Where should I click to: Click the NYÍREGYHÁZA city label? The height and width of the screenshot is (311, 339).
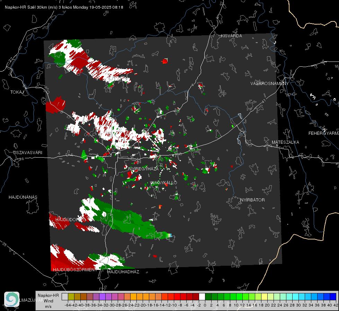[x=143, y=169]
